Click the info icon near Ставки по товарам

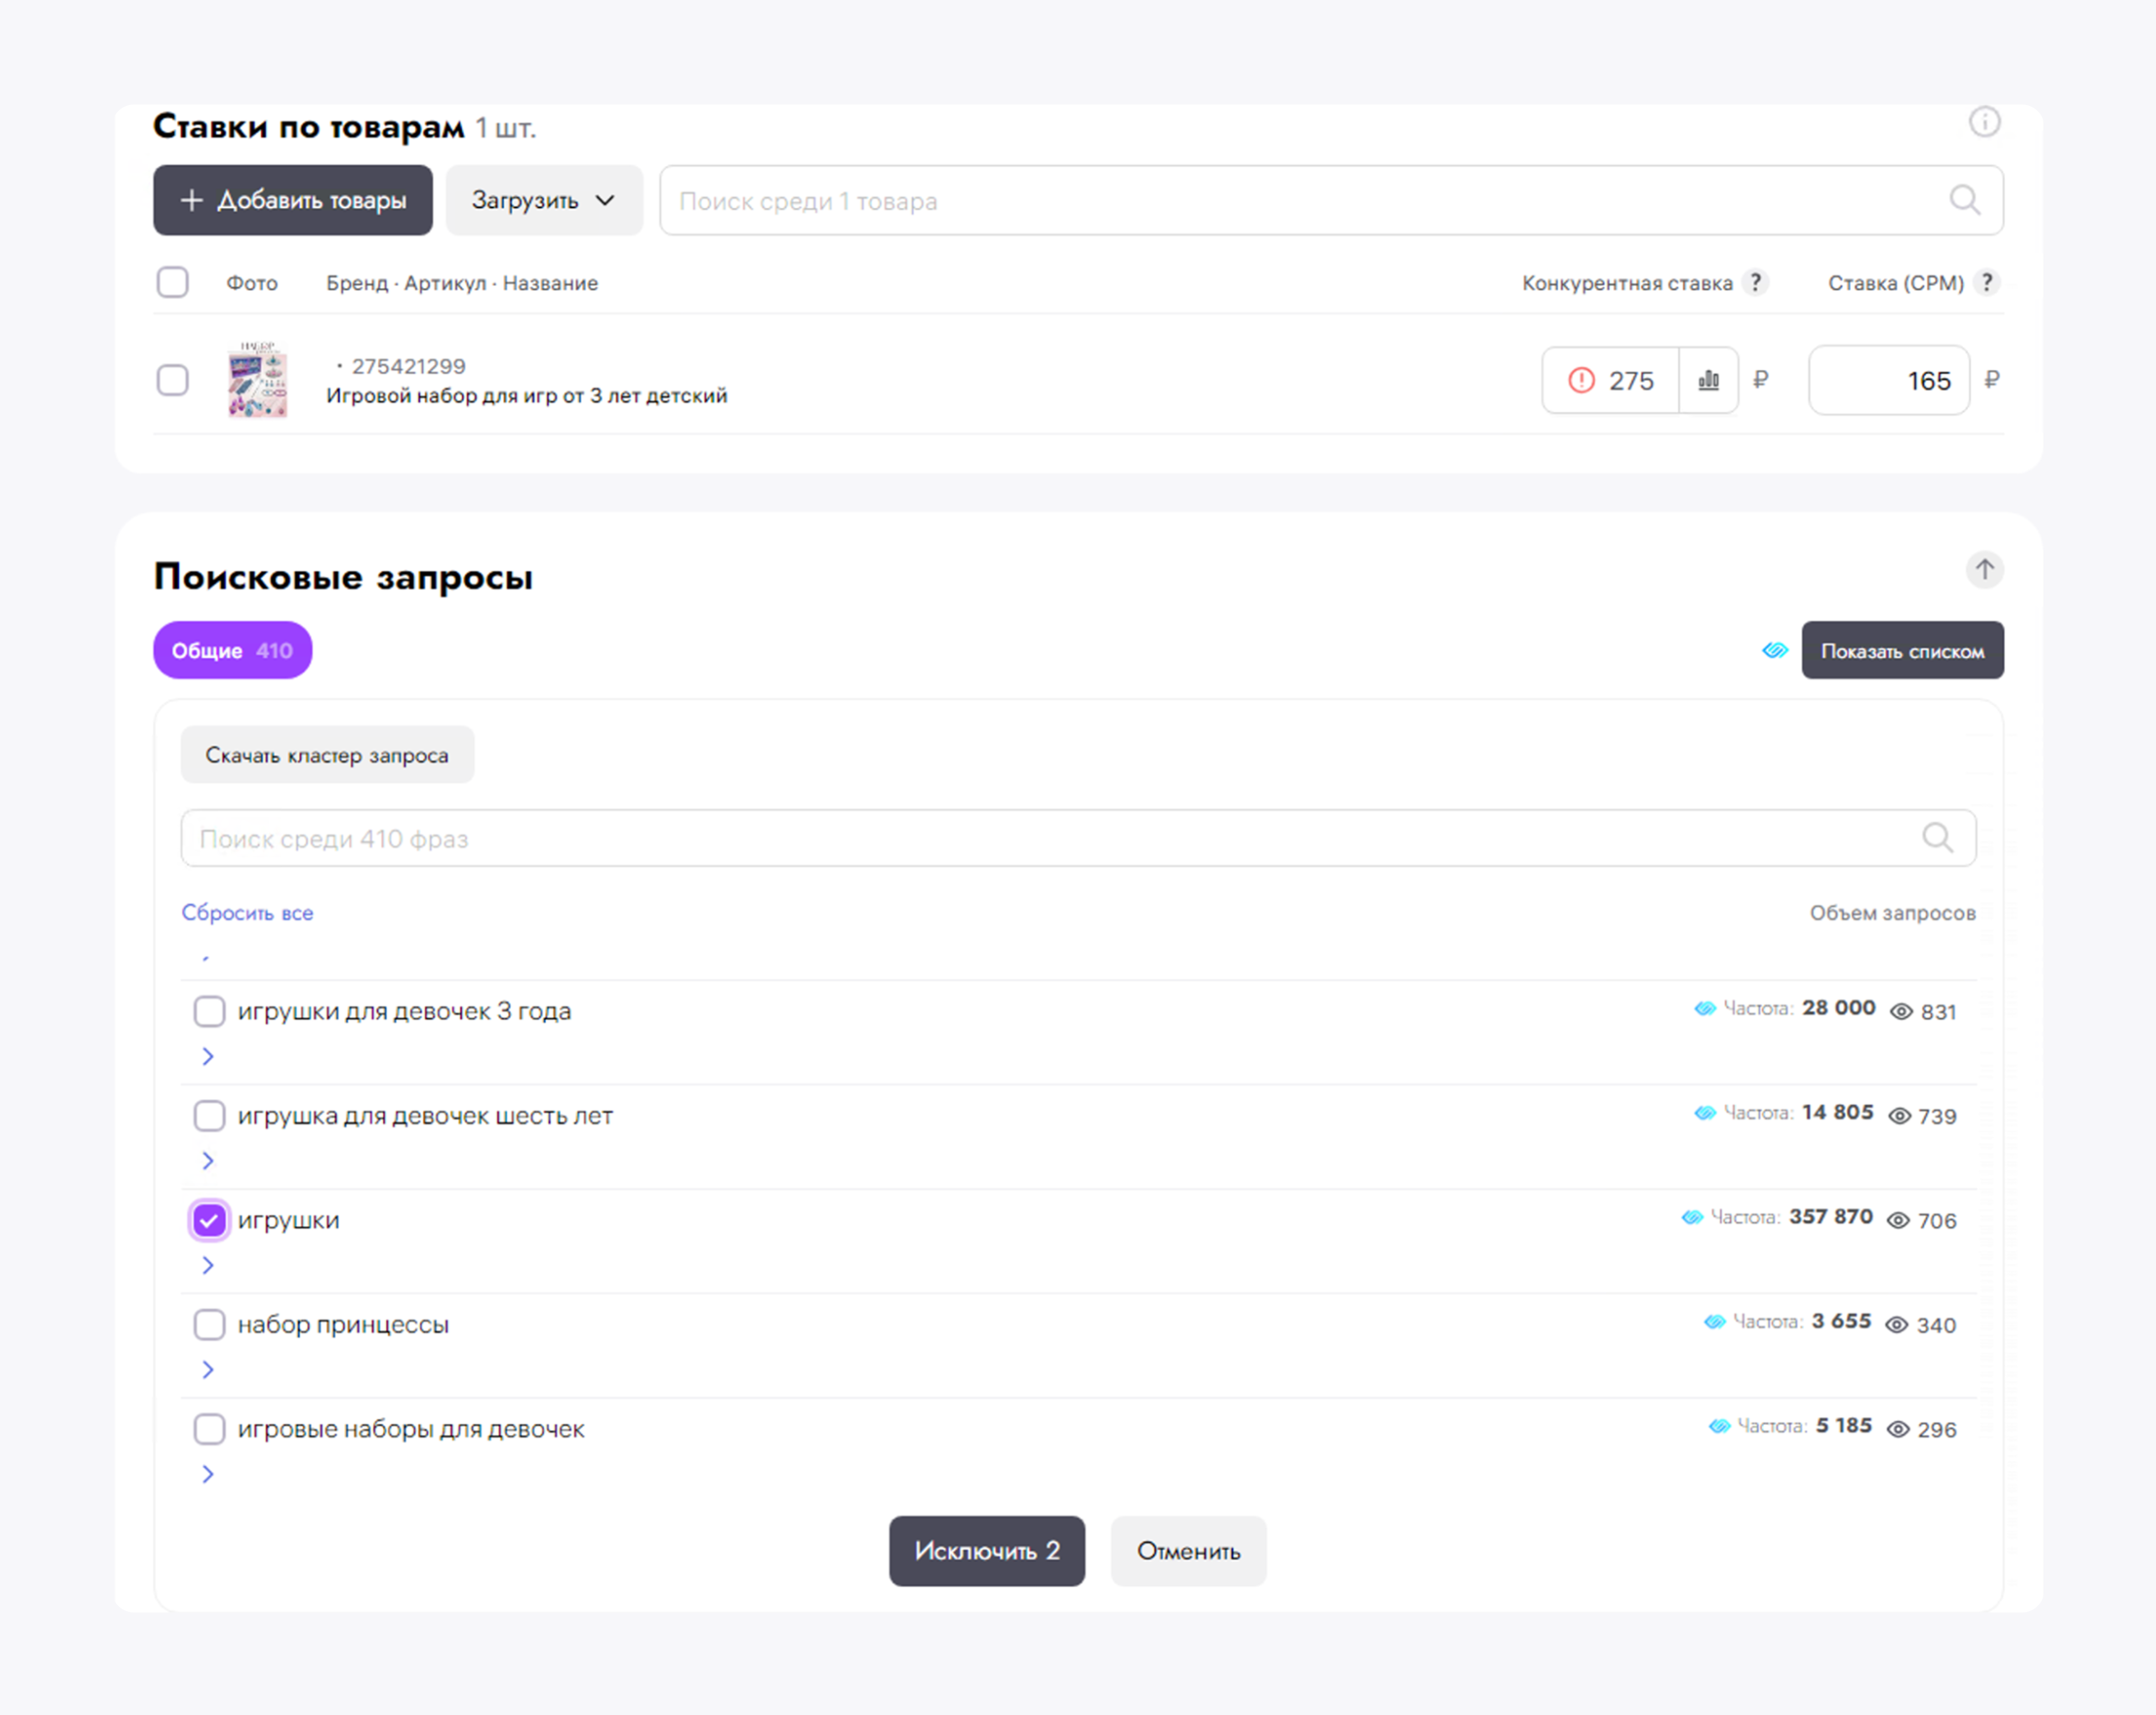1984,122
